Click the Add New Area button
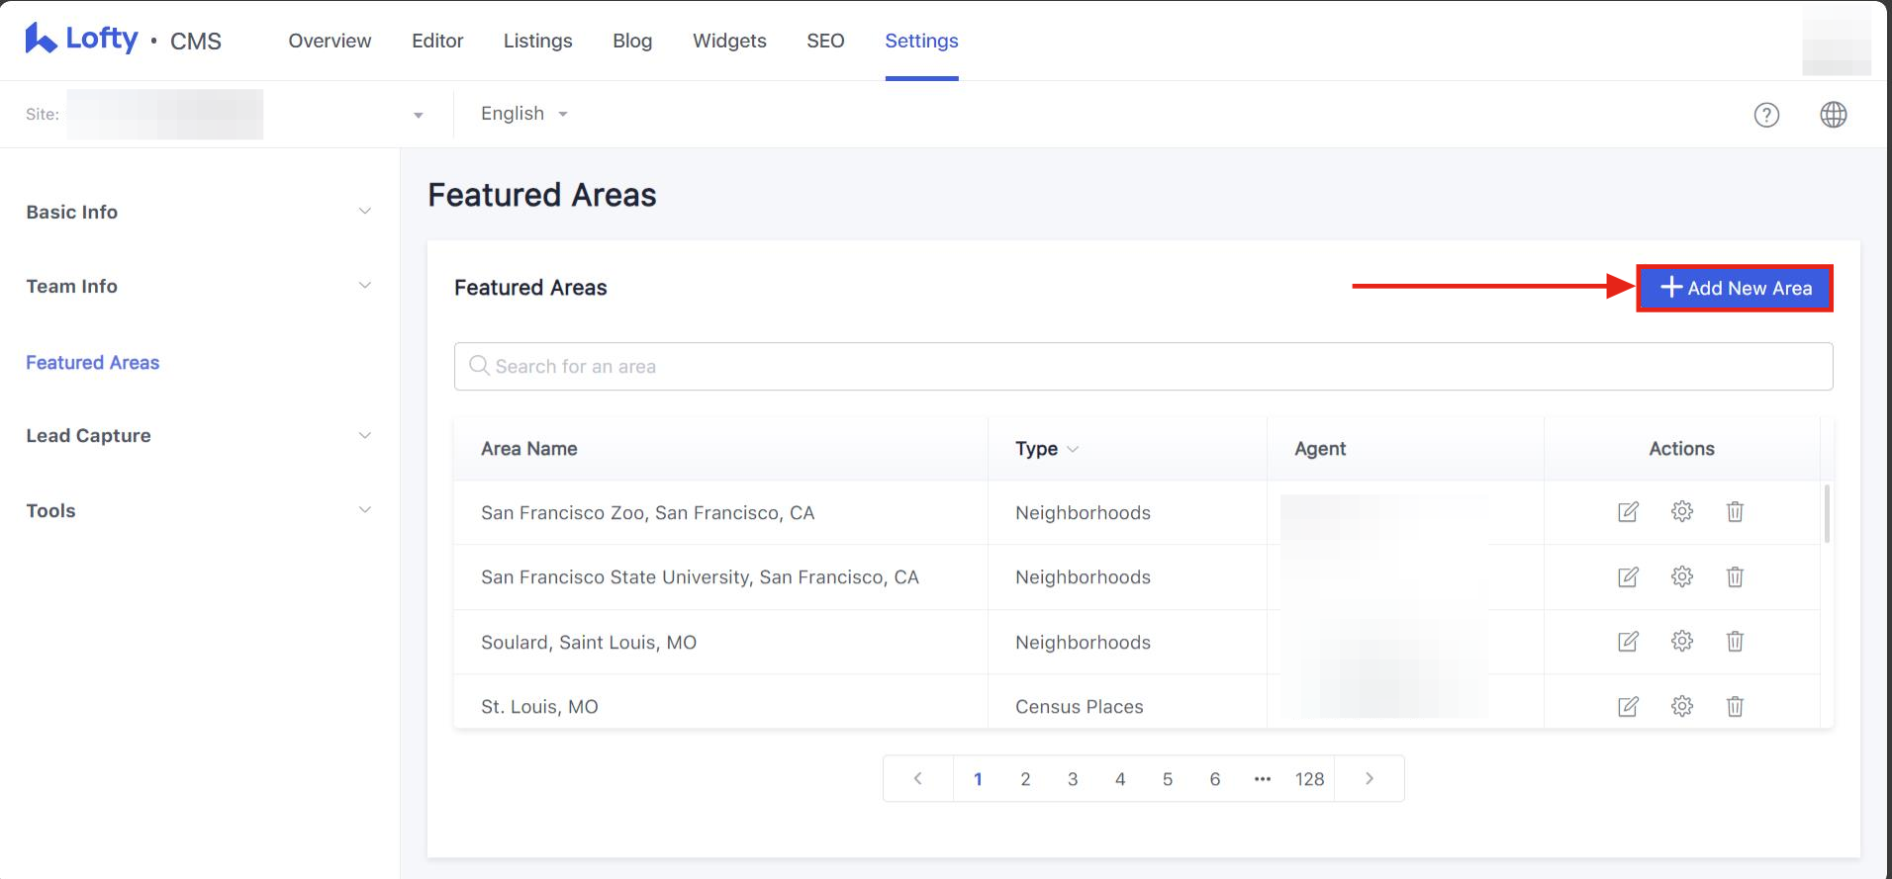Screen dimensions: 1892x879 [x=1735, y=288]
